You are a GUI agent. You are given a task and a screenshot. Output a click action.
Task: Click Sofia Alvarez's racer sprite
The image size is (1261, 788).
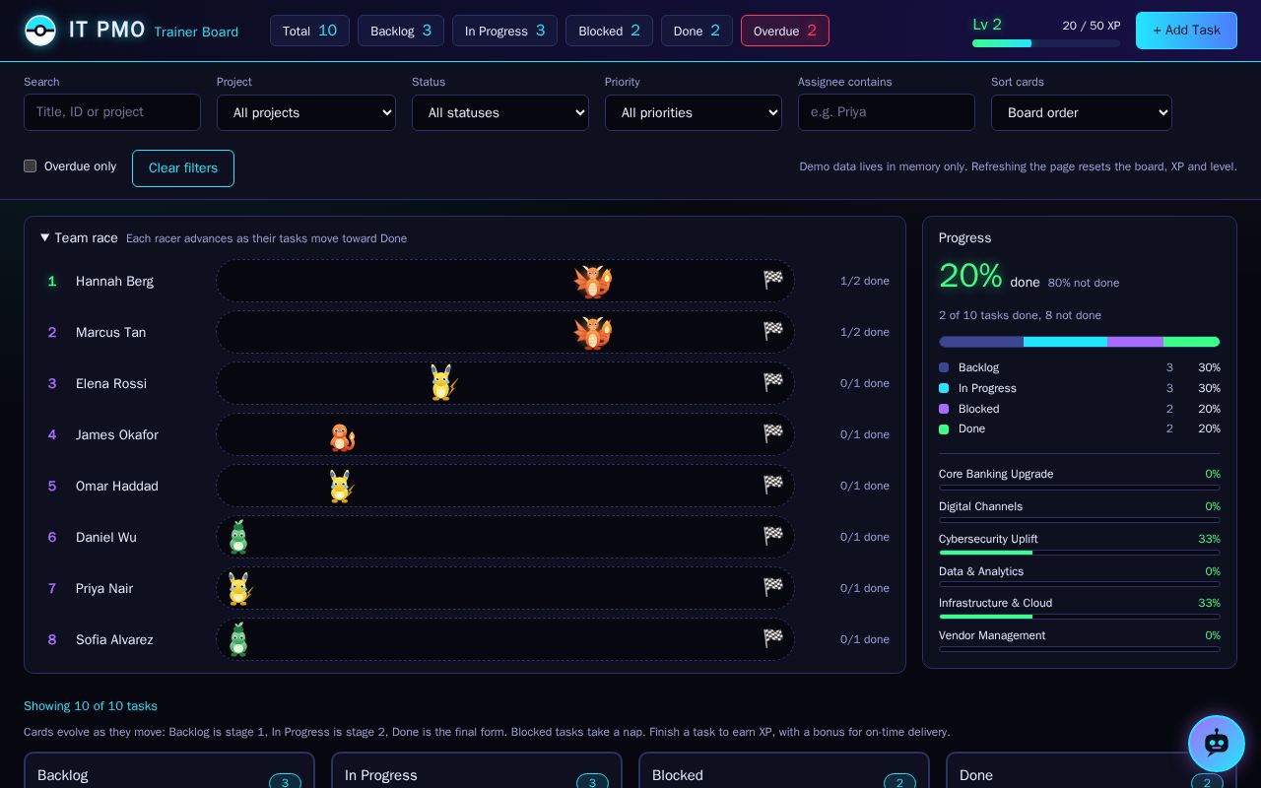point(238,639)
